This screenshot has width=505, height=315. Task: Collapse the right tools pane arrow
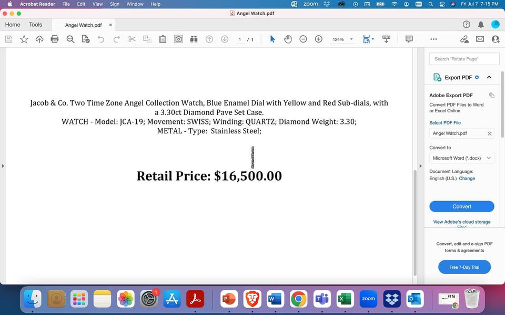[x=420, y=166]
